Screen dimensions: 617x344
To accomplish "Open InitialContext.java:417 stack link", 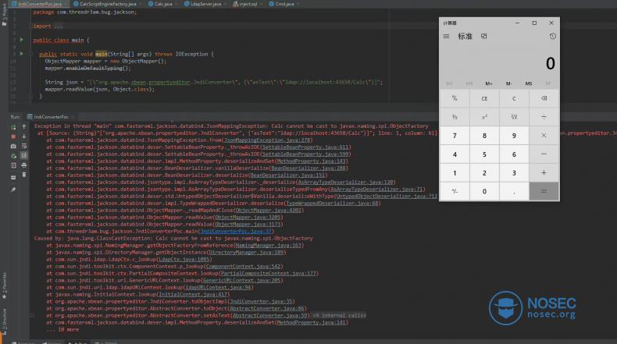I will coord(193,294).
